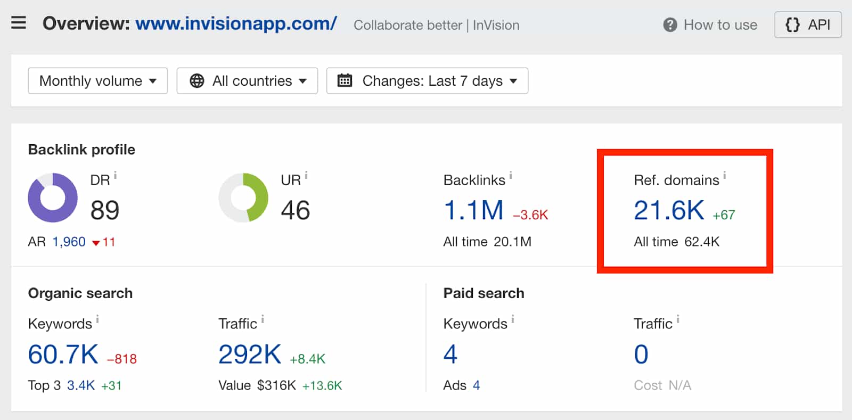
Task: Click the Organic search heading
Action: [x=80, y=293]
